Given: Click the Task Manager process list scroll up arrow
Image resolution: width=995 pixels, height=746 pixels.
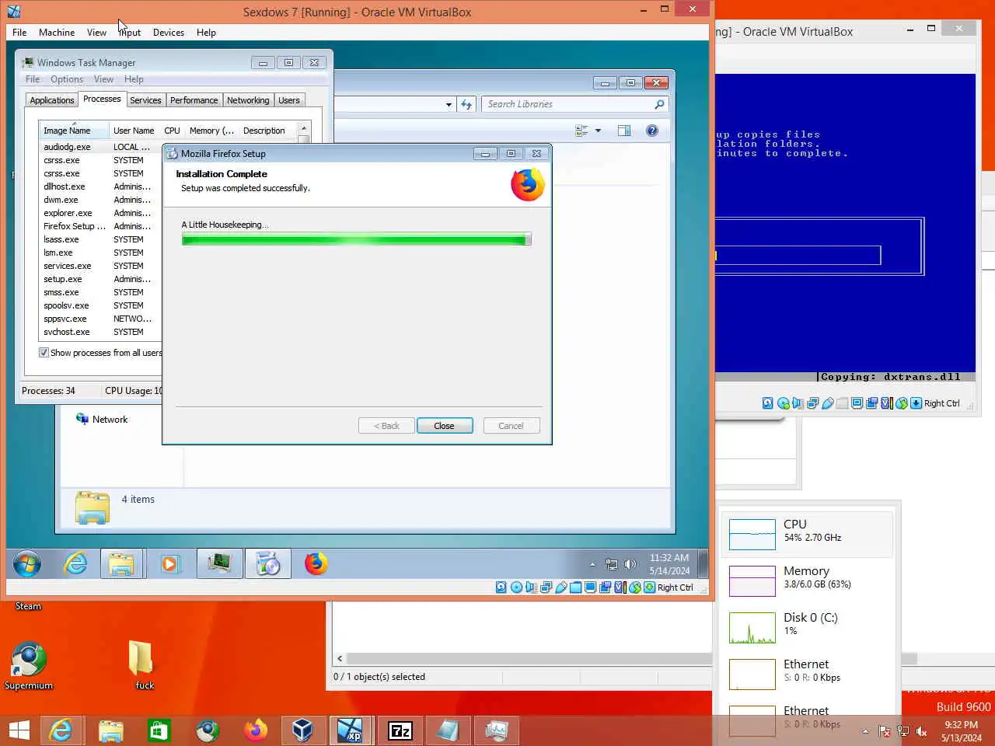Looking at the screenshot, I should (x=304, y=128).
